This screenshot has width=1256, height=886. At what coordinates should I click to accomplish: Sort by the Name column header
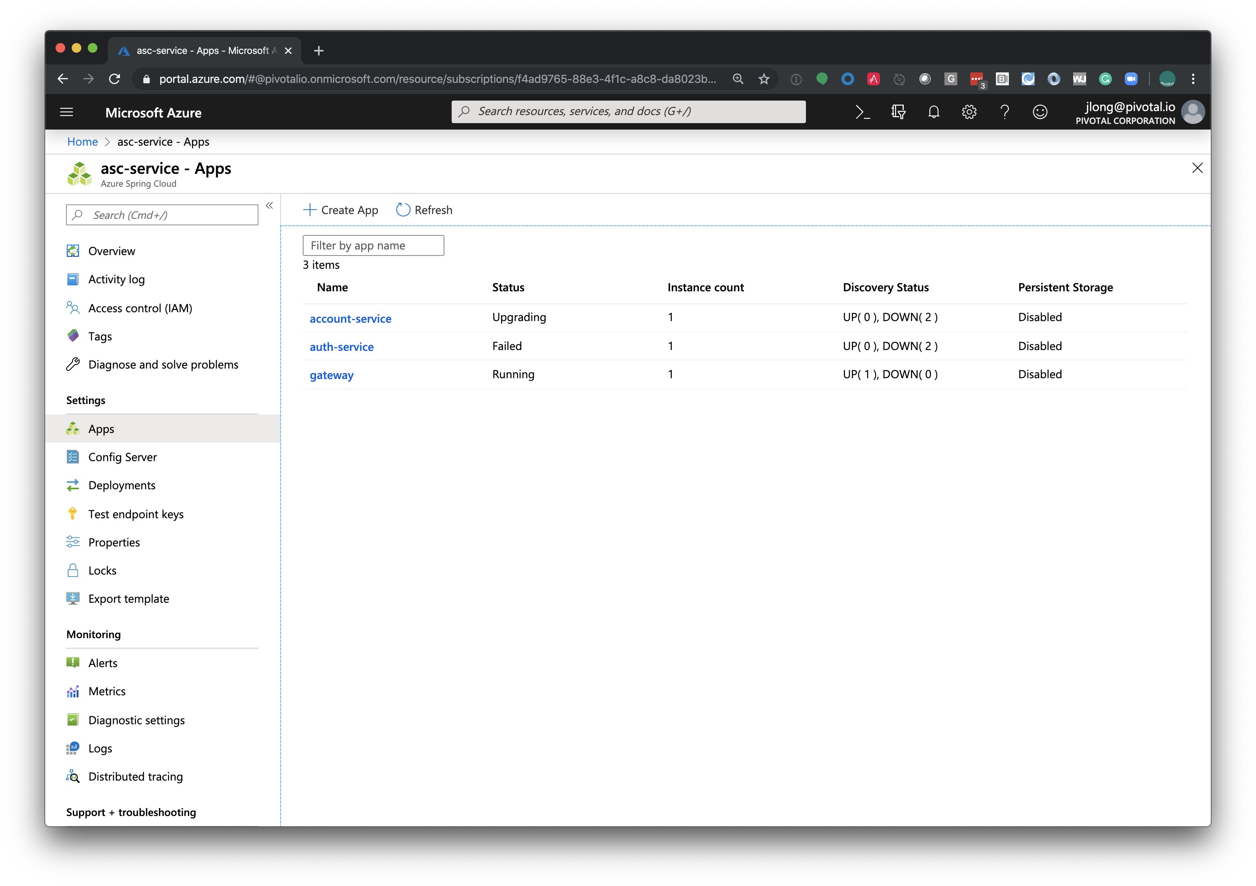tap(333, 288)
